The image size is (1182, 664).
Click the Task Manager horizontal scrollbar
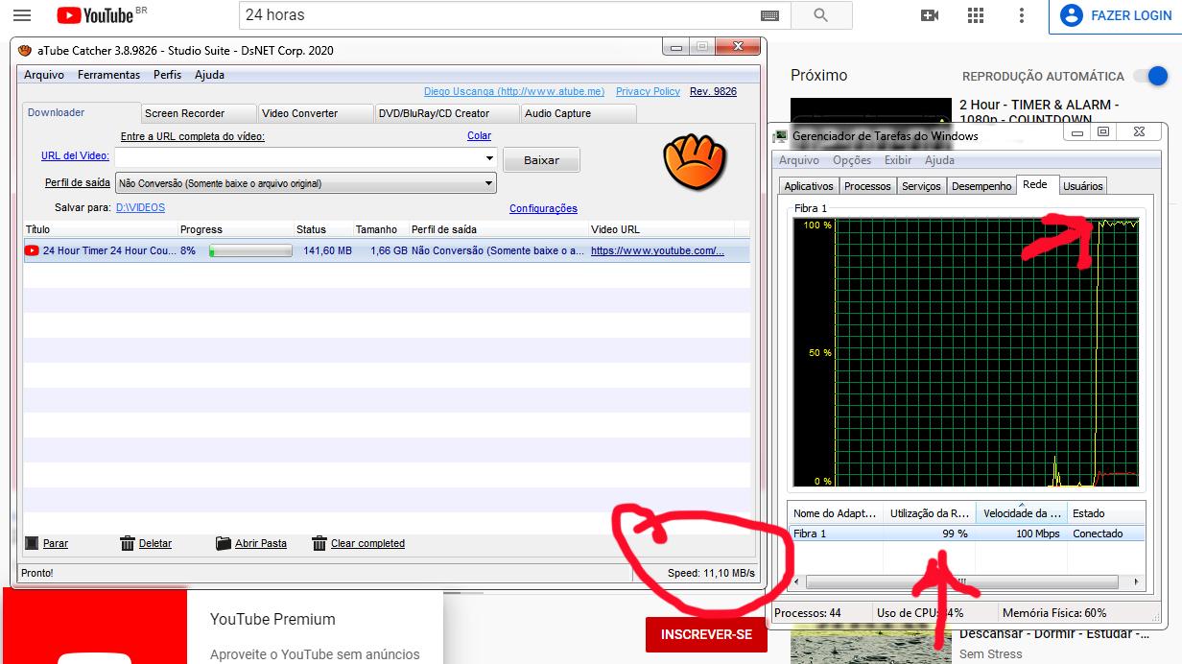tap(962, 581)
